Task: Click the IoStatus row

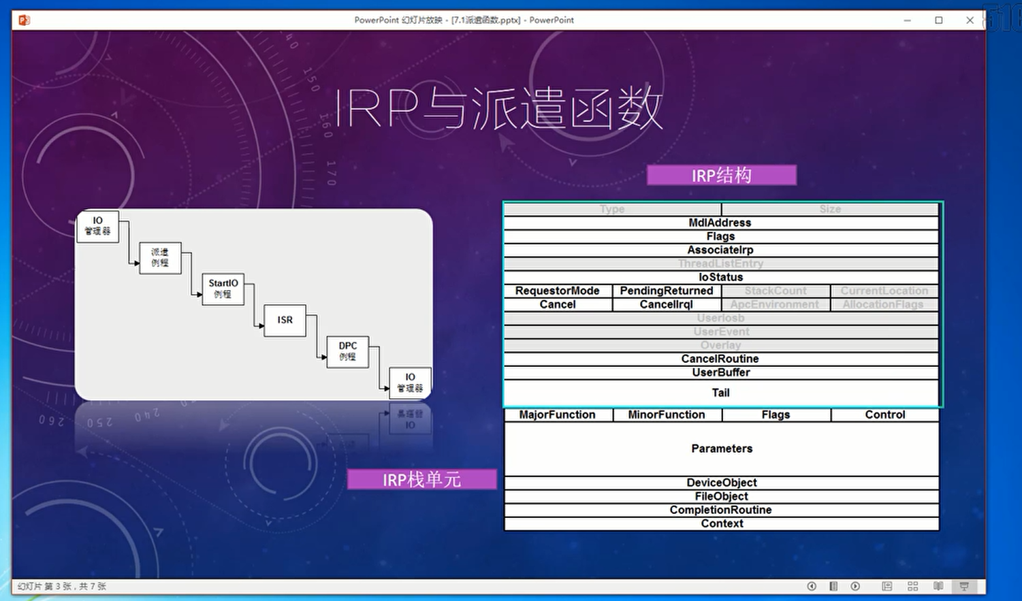Action: [x=721, y=277]
